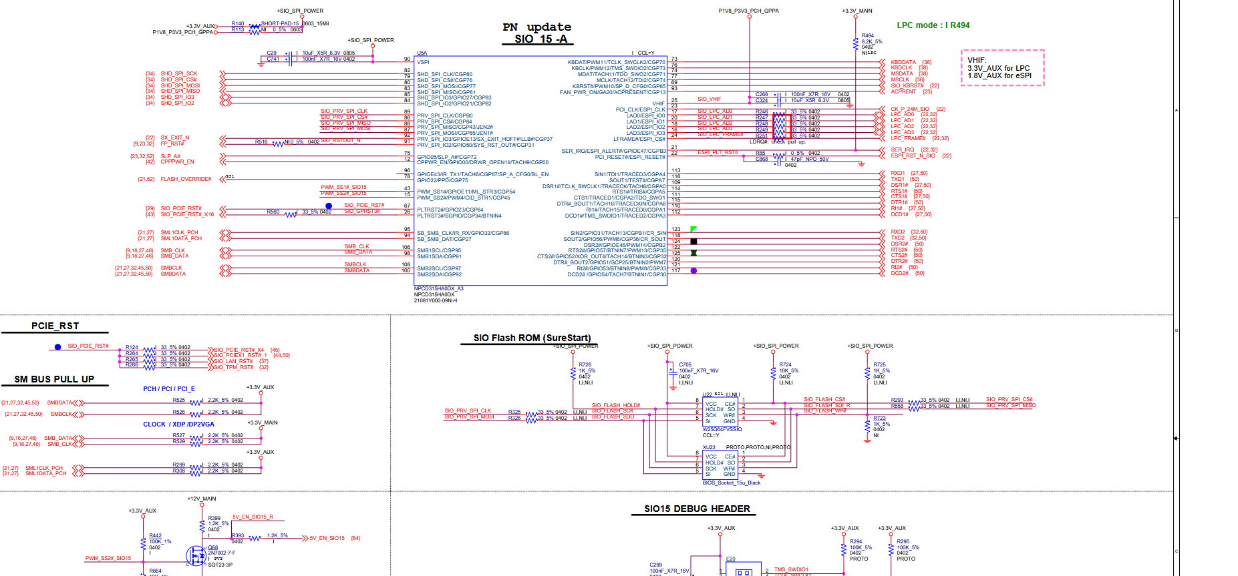Click the blue dot beside SIO_PCIE_RST# in PCIE_RST section
Screen dimensions: 1238x576
click(57, 346)
